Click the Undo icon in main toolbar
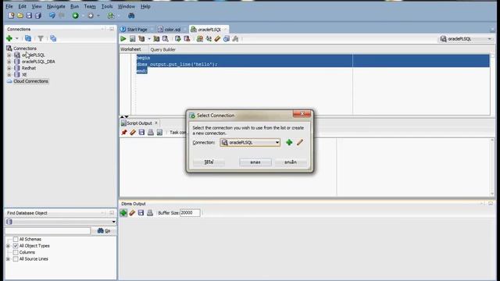The height and width of the screenshot is (281, 500). pos(52,16)
